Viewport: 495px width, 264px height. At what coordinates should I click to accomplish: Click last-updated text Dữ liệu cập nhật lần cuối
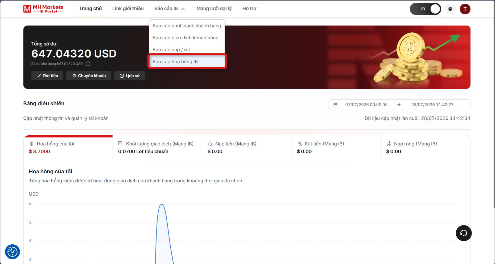point(417,118)
